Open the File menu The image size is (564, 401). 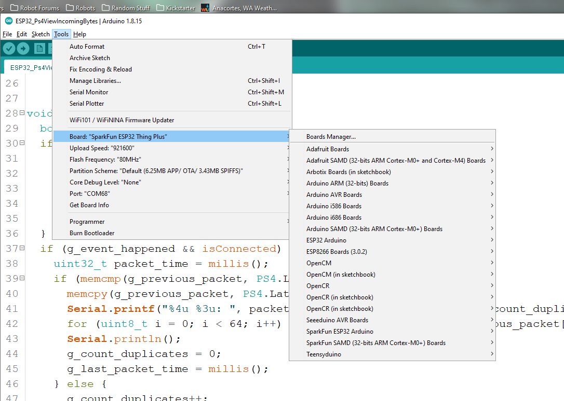tap(7, 34)
